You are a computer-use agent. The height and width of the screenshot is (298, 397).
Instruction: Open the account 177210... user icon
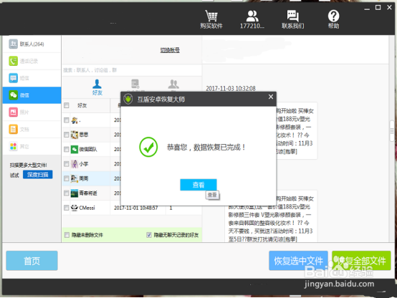coord(252,16)
